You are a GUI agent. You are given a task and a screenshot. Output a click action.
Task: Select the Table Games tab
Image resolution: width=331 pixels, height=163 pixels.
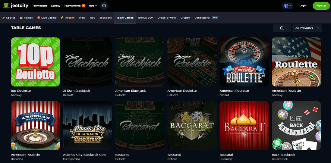(x=125, y=18)
